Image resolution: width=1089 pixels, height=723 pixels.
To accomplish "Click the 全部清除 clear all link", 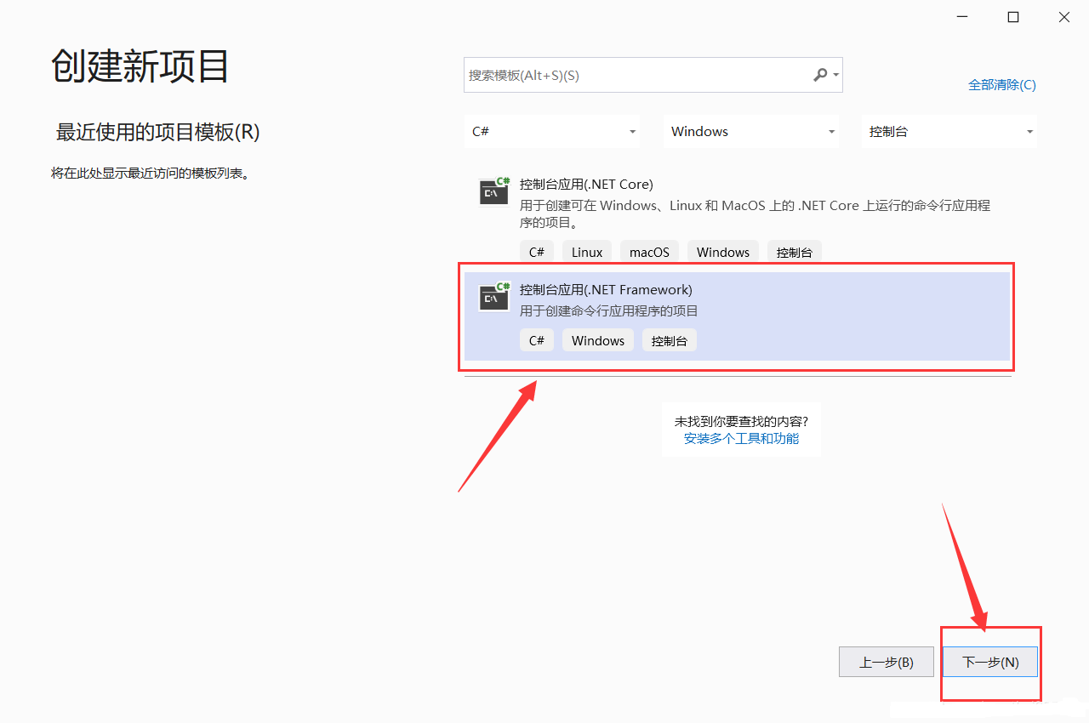I will [1001, 85].
